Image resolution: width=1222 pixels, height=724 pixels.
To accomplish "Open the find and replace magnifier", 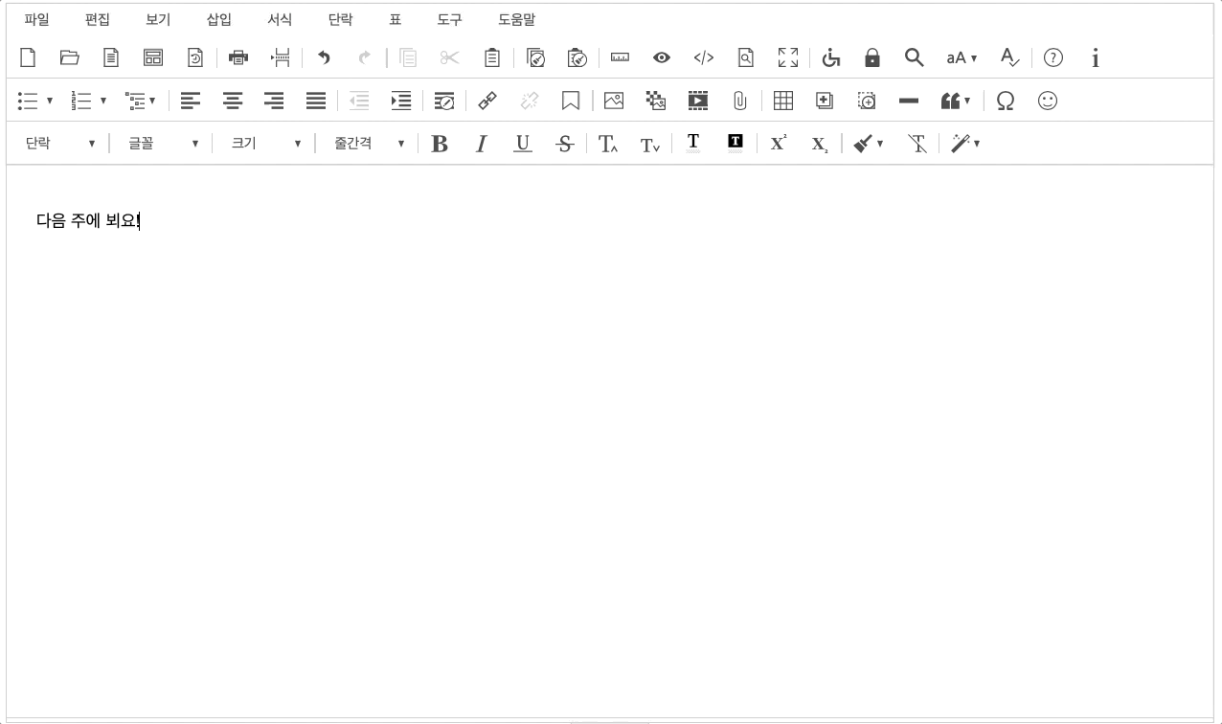I will pos(914,58).
